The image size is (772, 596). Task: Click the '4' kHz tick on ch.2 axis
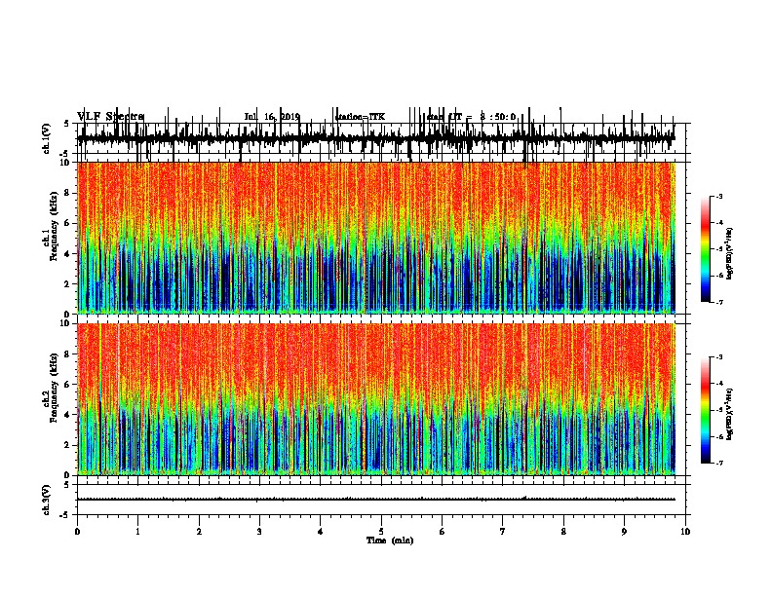[68, 415]
